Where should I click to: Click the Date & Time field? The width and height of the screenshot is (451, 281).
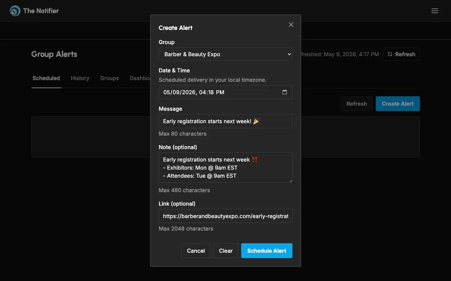(225, 92)
